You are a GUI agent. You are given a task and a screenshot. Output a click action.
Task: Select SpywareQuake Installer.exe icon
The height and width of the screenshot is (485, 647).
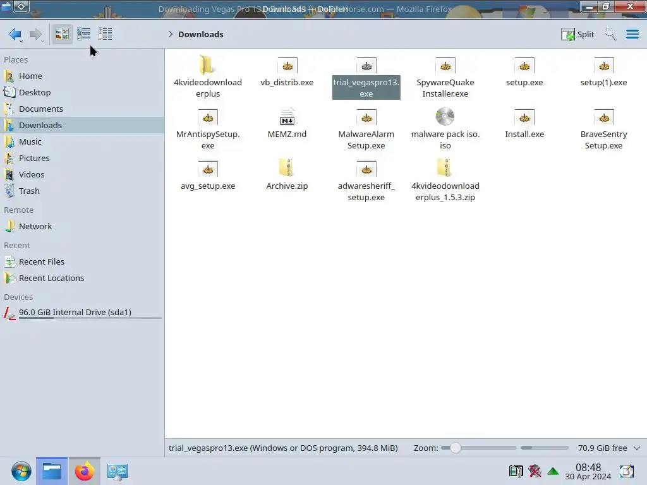click(445, 65)
